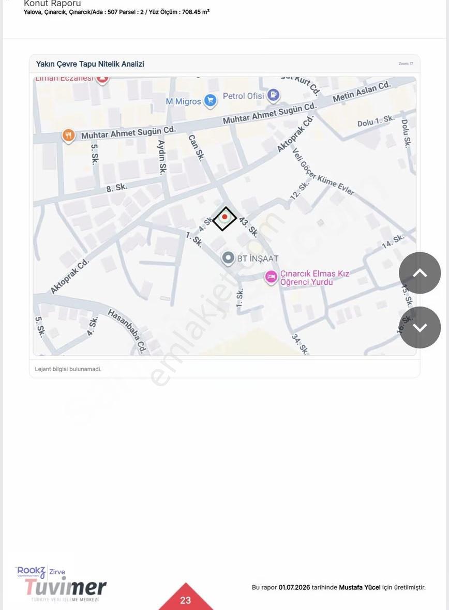The width and height of the screenshot is (449, 610).
Task: Click the Migros shopping cart marker
Action: click(211, 101)
